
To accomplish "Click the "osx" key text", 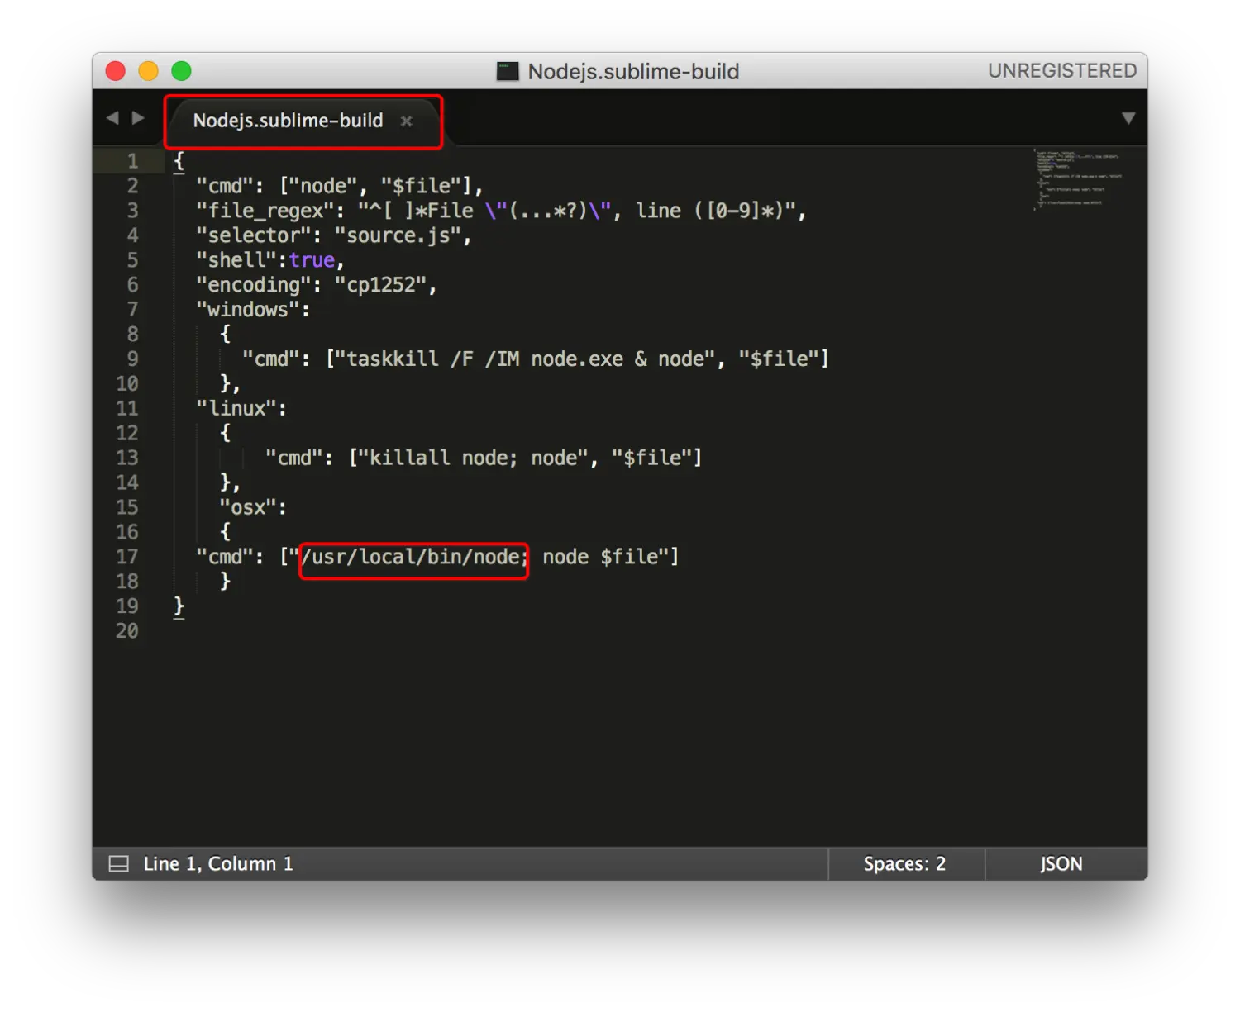I will click(247, 507).
